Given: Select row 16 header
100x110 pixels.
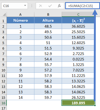Looking at the screenshot, I should [x=3, y=103].
